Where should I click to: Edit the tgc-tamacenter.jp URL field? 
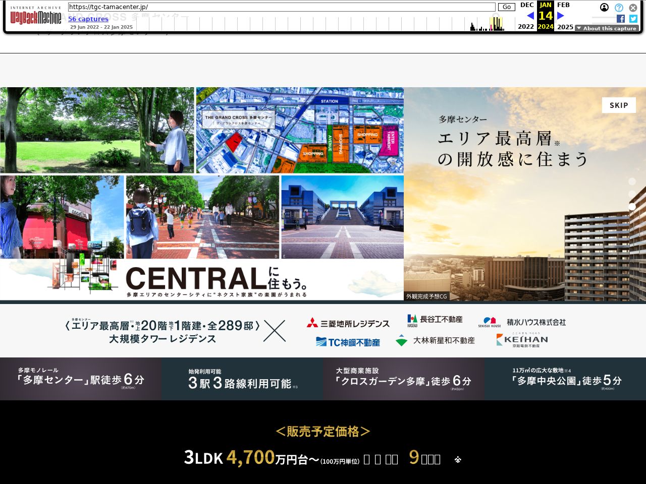tap(282, 7)
